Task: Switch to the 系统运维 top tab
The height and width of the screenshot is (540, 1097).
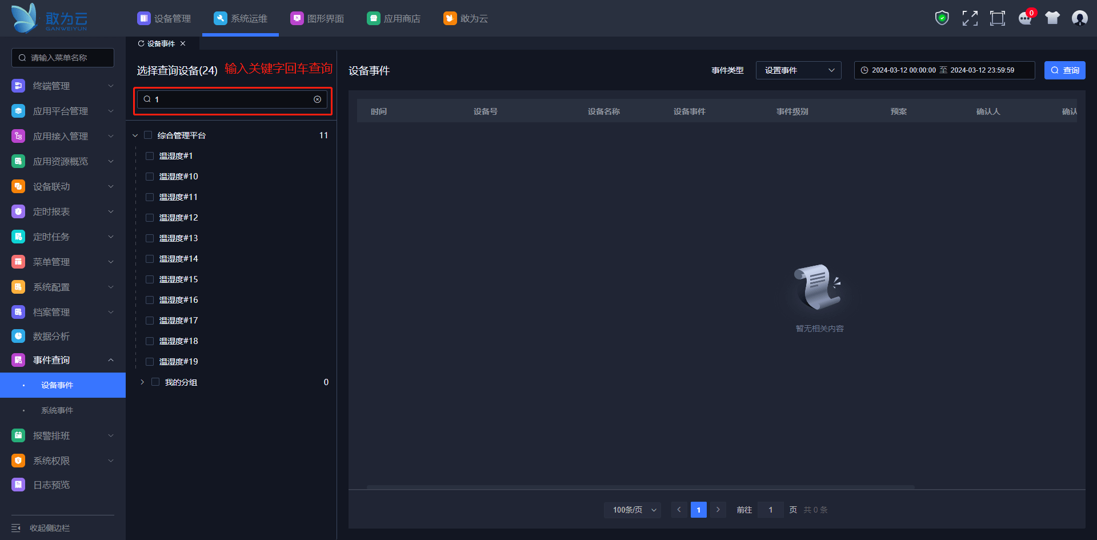Action: [x=241, y=18]
